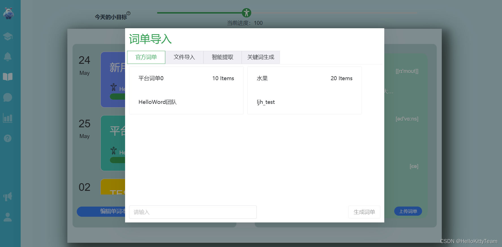
Task: Click the grey unfilled part of progress track
Action: [334, 13]
